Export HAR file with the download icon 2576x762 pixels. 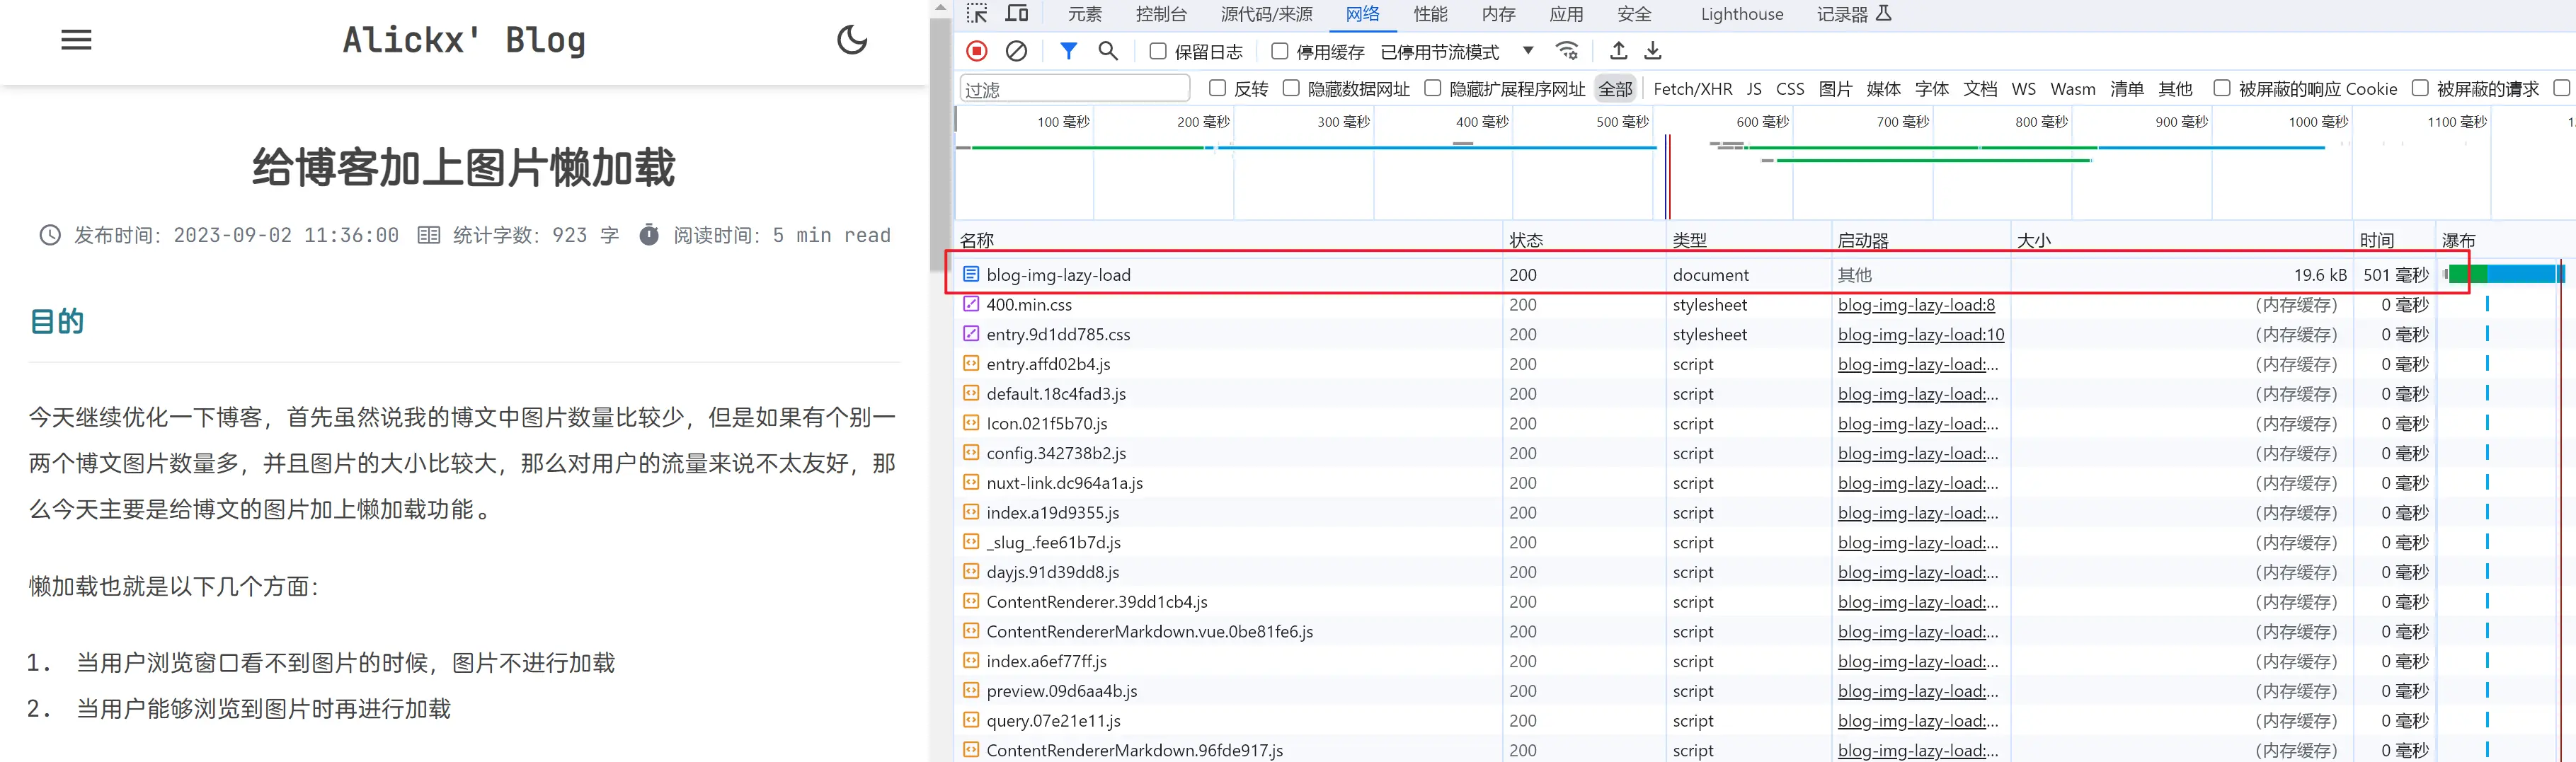point(1654,51)
